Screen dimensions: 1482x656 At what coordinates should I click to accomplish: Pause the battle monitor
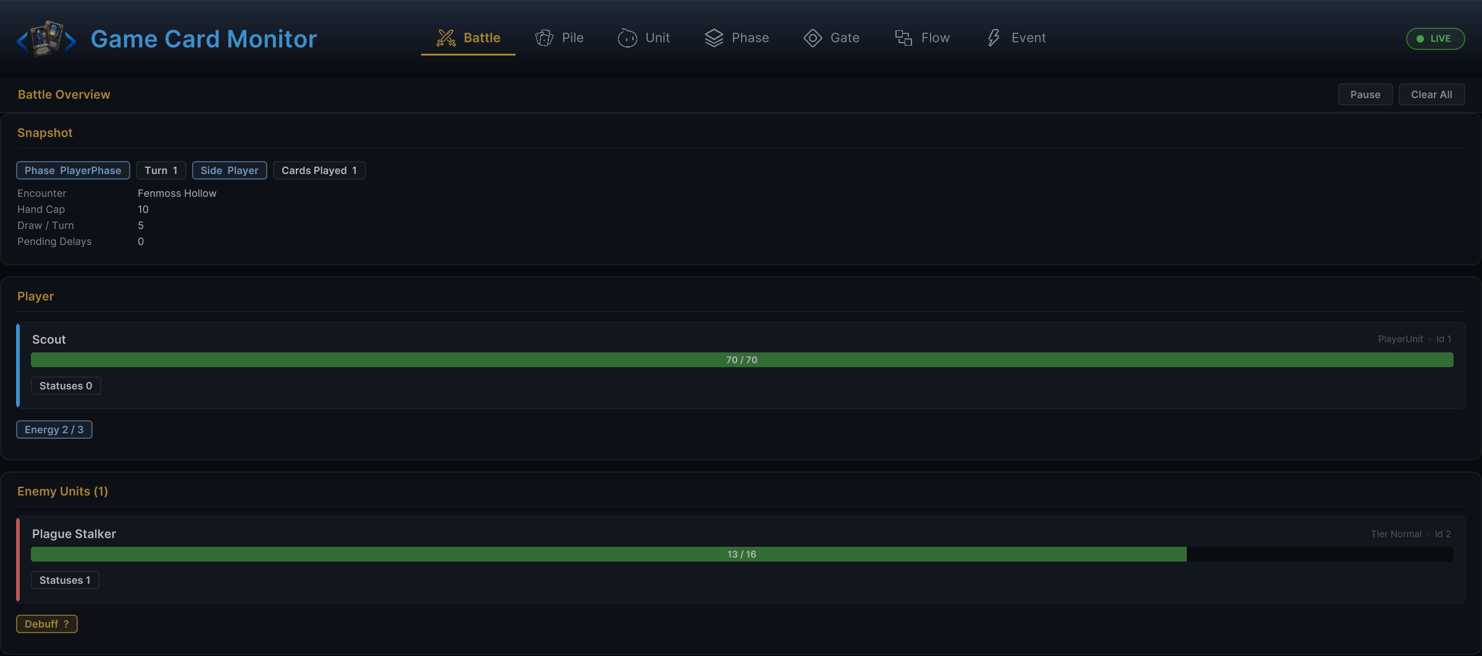[x=1365, y=94]
